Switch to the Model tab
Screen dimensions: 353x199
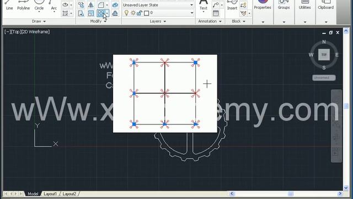point(33,194)
